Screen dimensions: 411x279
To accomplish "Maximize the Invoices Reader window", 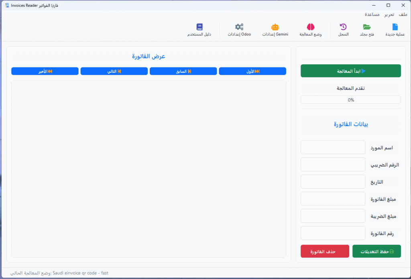I will [389, 5].
